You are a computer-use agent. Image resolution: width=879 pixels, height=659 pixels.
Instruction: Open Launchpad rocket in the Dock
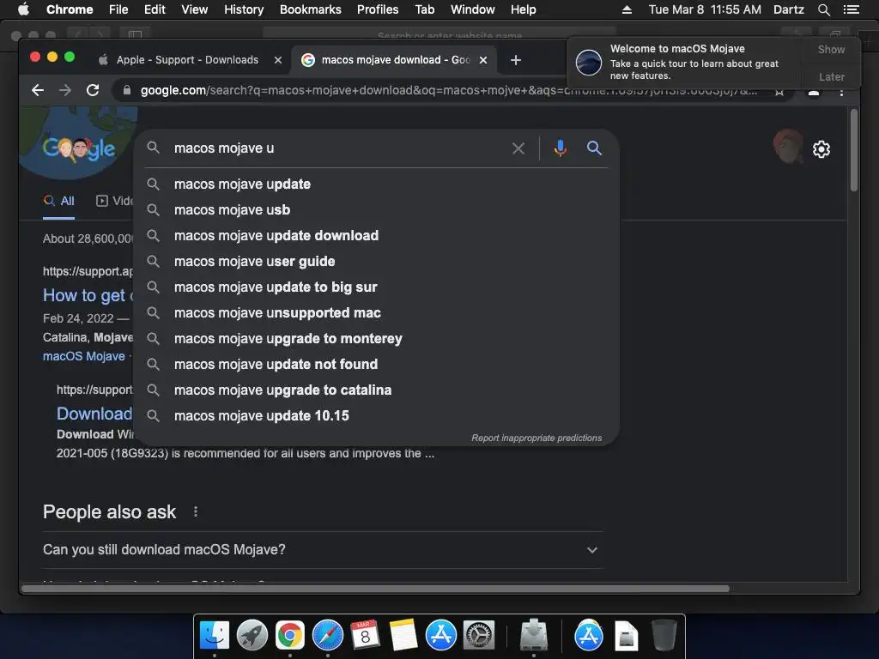252,636
